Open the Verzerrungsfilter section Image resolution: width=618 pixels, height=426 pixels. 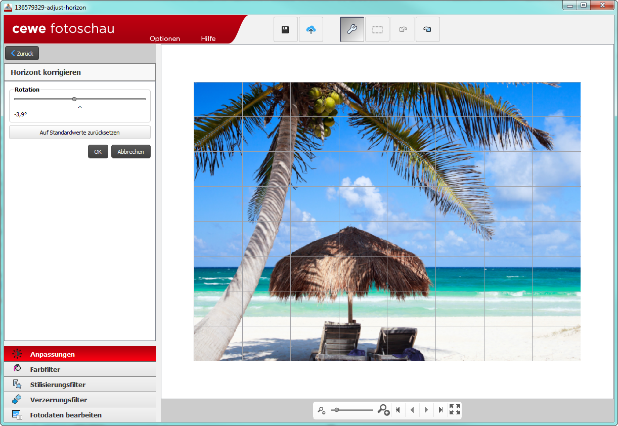80,400
